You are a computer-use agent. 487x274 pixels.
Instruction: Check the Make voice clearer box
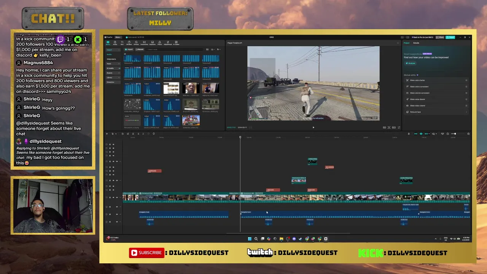[466, 99]
